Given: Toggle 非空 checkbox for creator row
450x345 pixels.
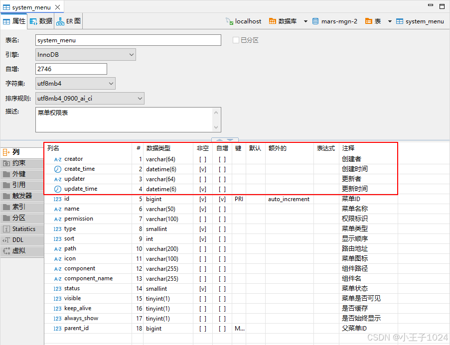Looking at the screenshot, I should point(203,159).
